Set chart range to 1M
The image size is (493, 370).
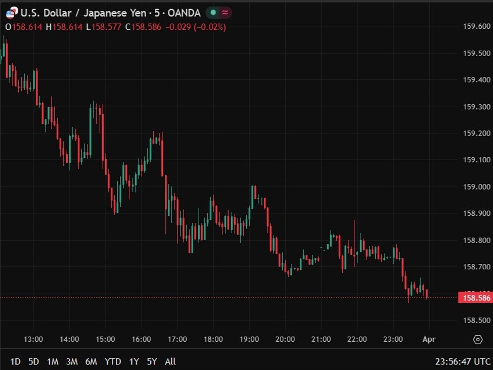tap(52, 361)
